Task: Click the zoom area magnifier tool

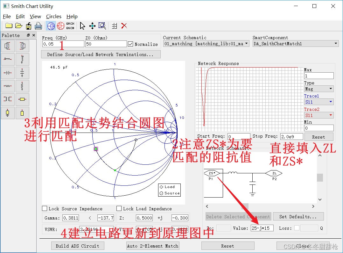Action: [x=102, y=26]
